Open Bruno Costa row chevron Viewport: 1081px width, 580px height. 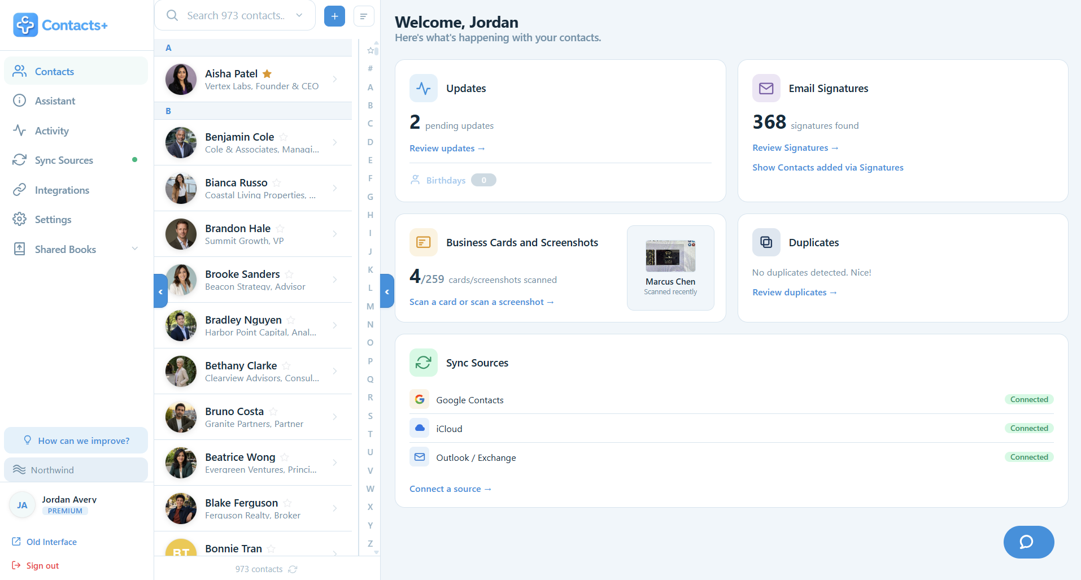point(335,417)
